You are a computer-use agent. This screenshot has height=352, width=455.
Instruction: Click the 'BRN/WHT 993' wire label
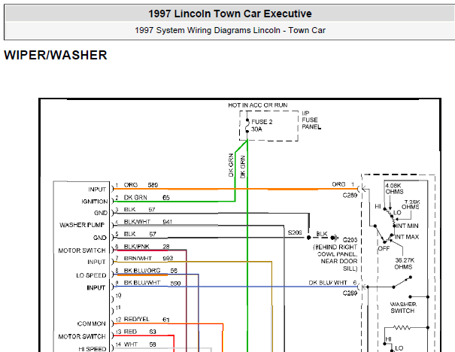(x=148, y=258)
